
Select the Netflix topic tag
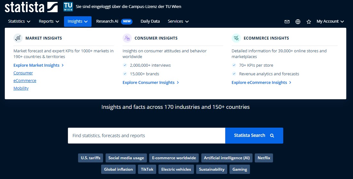point(264,158)
